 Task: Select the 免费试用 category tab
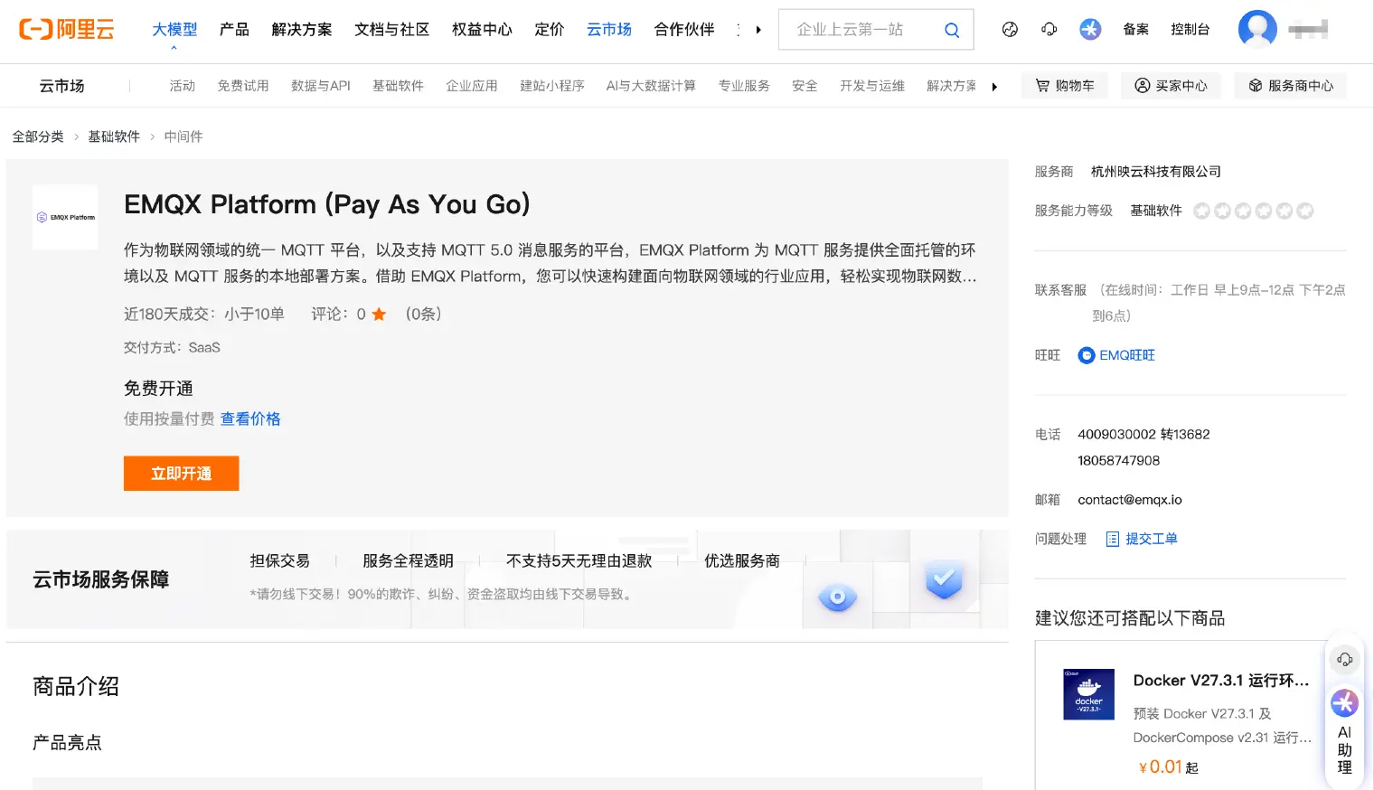pyautogui.click(x=242, y=86)
